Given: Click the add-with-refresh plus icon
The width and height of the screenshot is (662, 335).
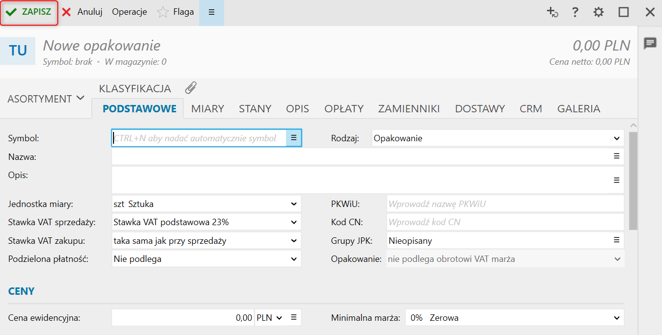Looking at the screenshot, I should coord(552,12).
